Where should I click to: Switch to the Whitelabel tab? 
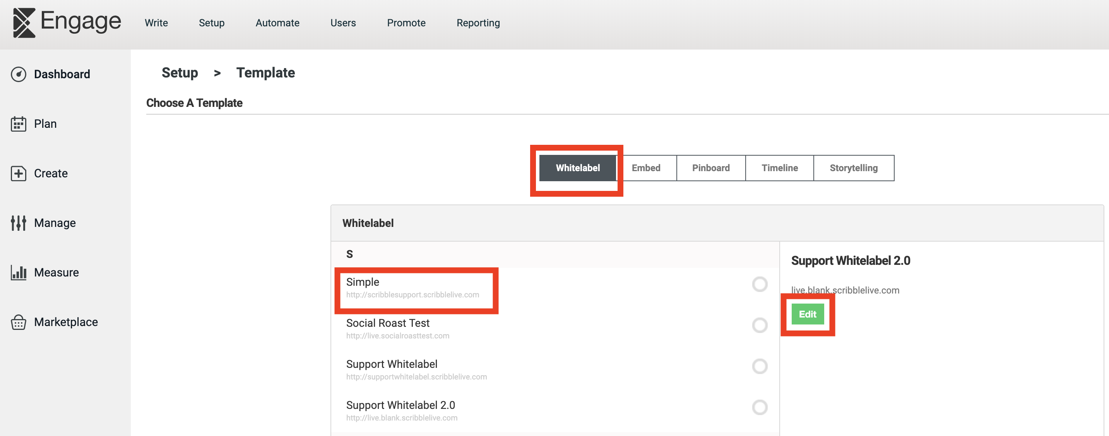[577, 168]
